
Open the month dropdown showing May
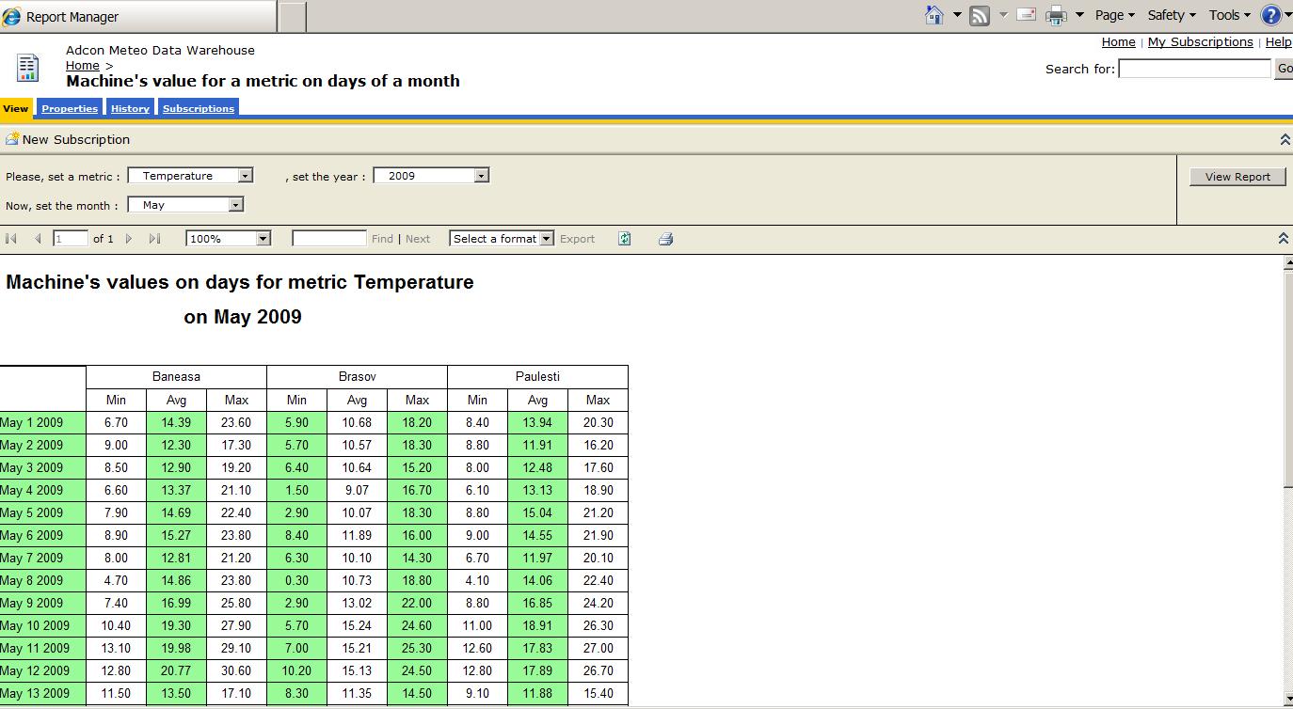pyautogui.click(x=235, y=205)
